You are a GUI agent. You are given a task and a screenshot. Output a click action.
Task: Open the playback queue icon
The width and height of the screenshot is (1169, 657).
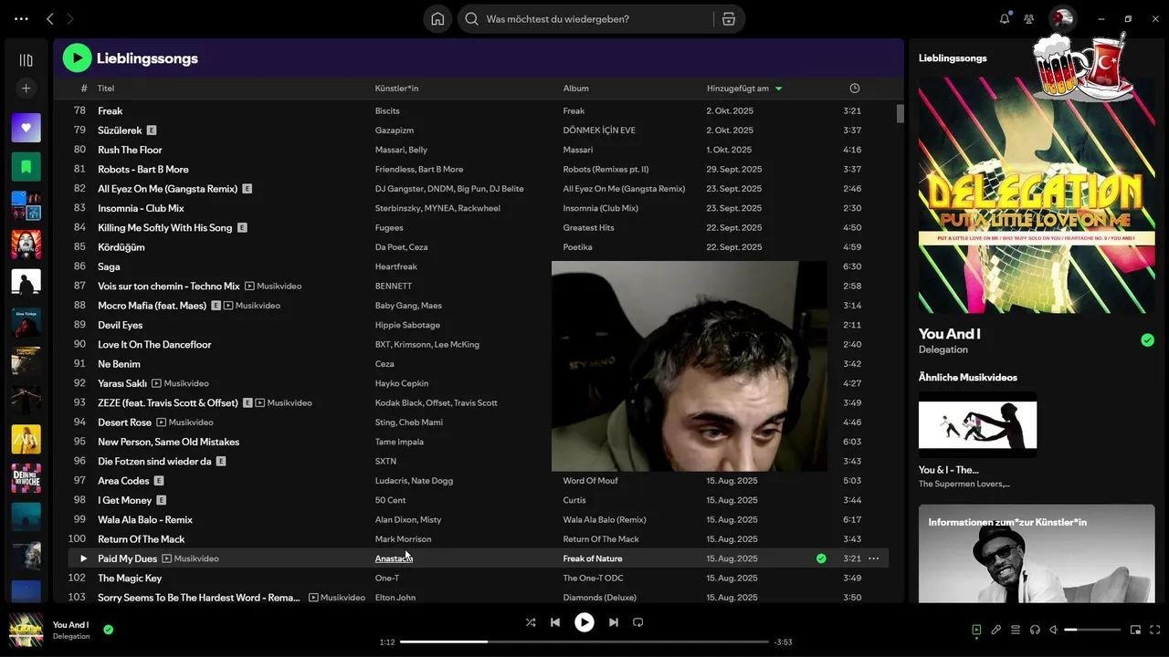click(x=1016, y=630)
